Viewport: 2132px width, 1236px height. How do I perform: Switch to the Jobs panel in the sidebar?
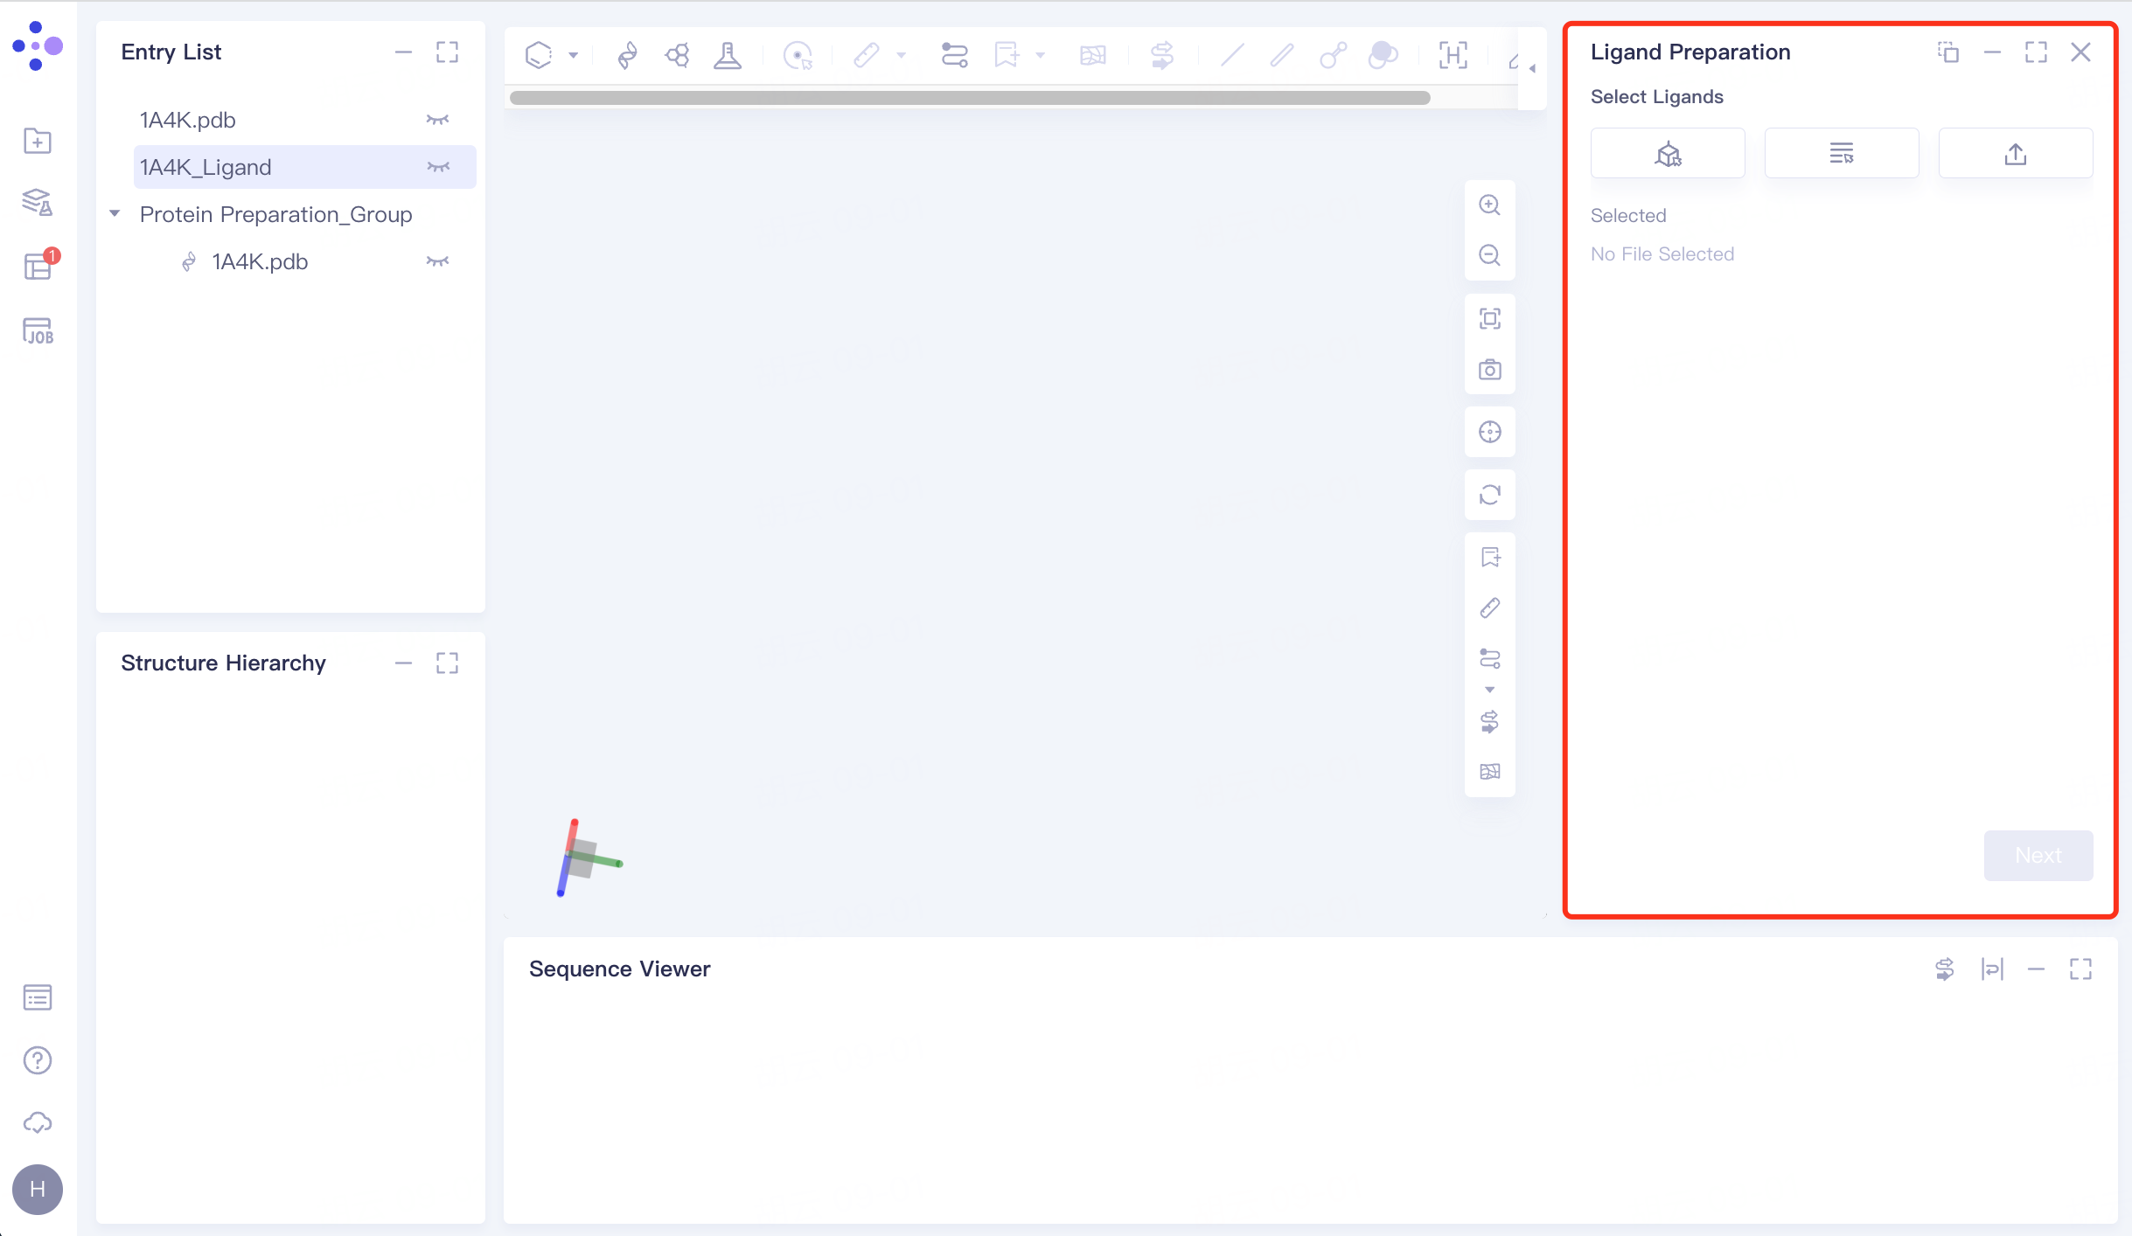(x=38, y=332)
